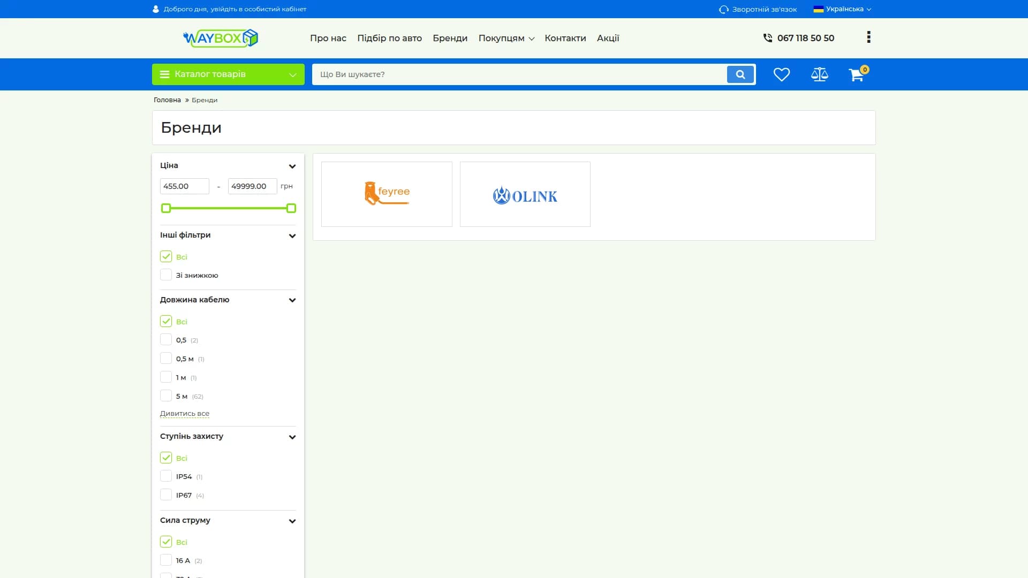Click the WAYBOX logo

tap(221, 38)
